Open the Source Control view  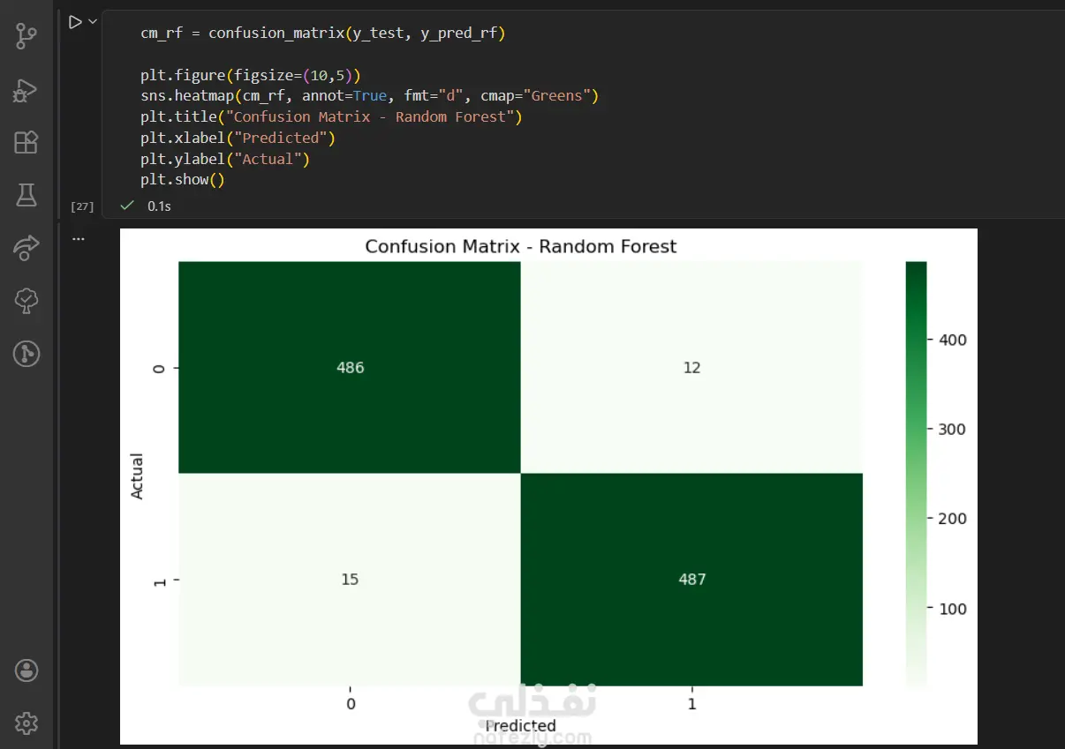(26, 36)
